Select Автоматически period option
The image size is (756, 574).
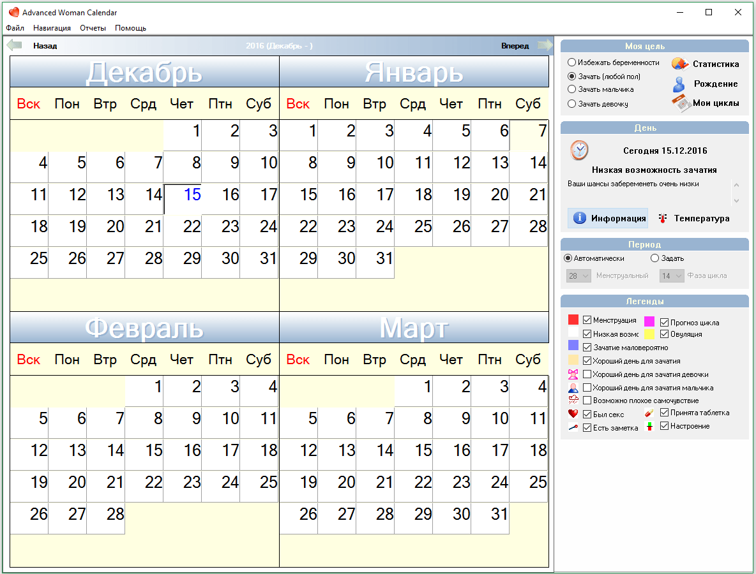568,258
